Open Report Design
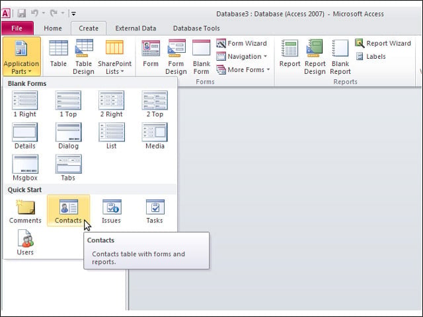The image size is (423, 317). (315, 57)
